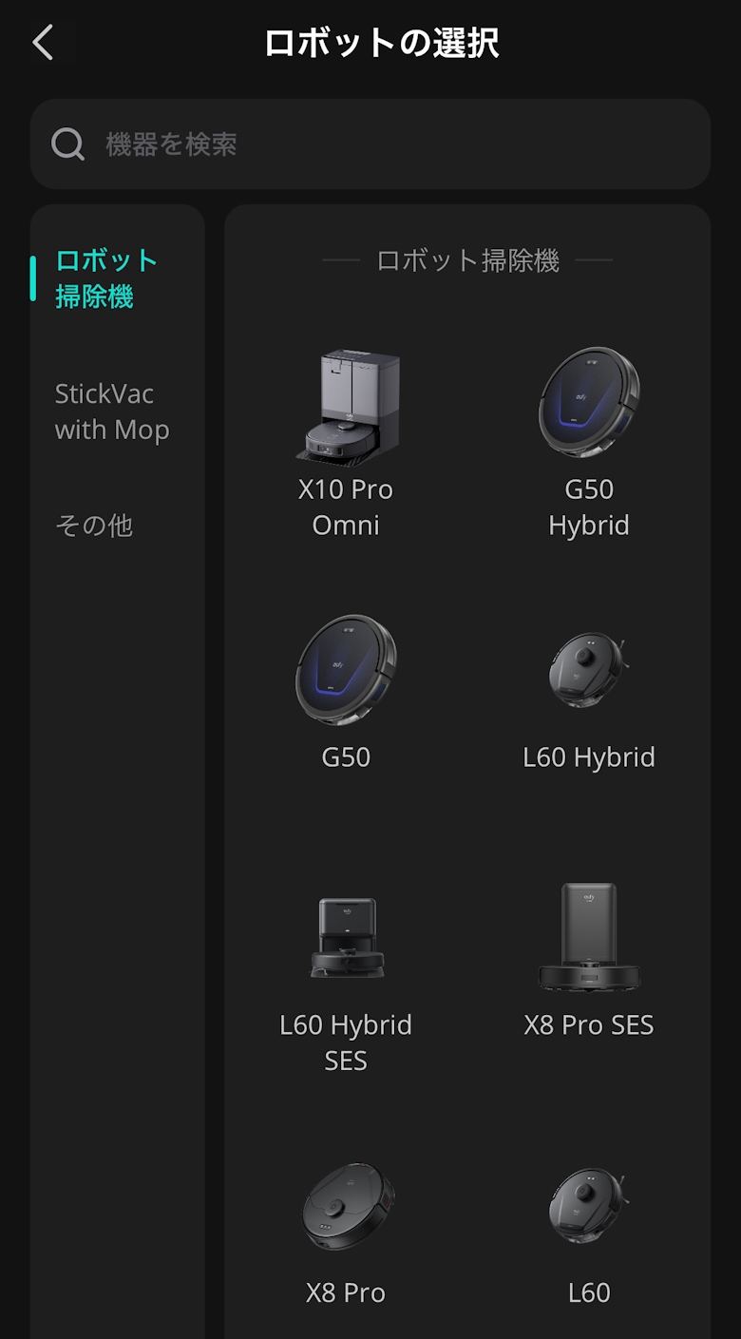Viewport: 741px width, 1339px height.
Task: Click the X8 Pro SES label
Action: [589, 1025]
